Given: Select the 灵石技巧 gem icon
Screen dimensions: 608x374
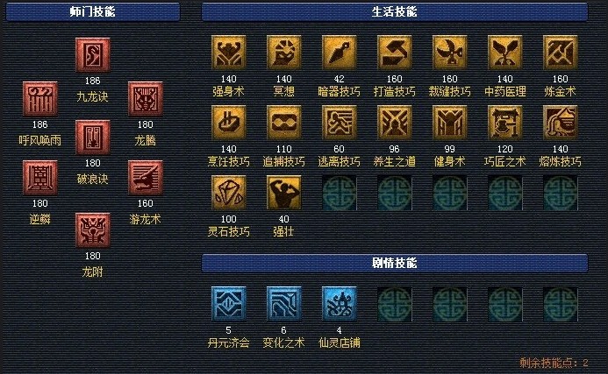Looking at the screenshot, I should [229, 193].
